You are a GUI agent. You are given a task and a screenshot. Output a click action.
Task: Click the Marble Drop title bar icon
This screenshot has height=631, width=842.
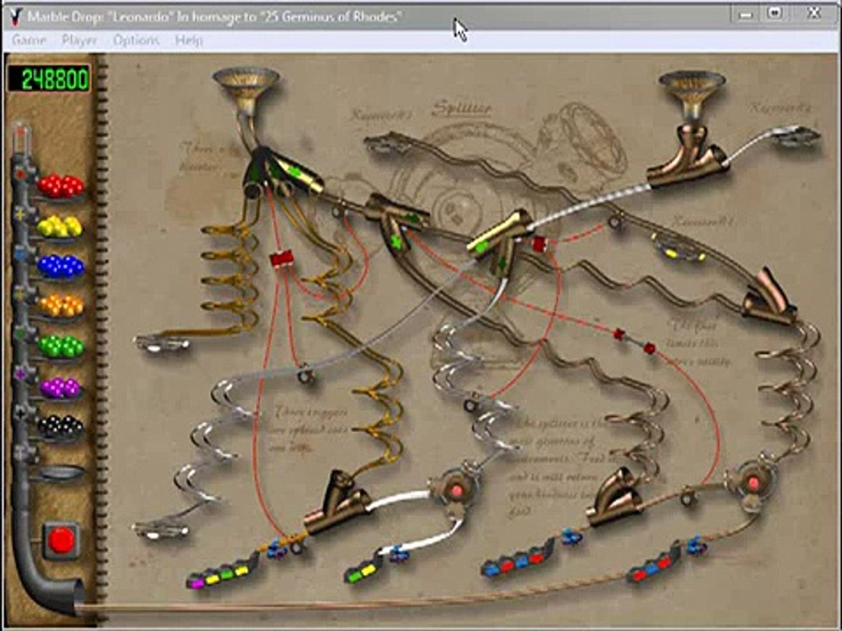(x=16, y=16)
